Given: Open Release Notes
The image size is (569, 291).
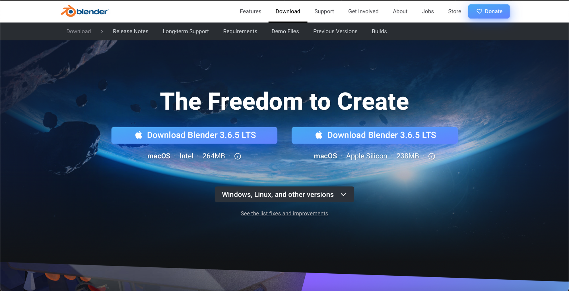Looking at the screenshot, I should point(131,31).
